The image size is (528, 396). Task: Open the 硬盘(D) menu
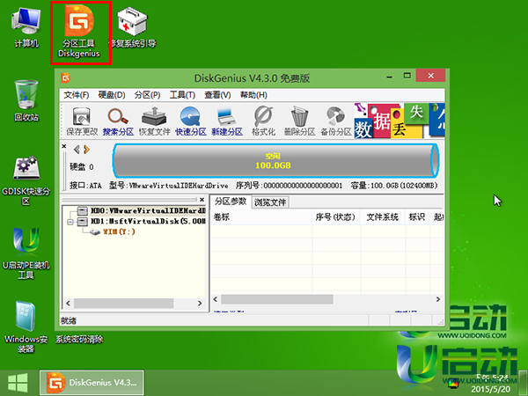pos(112,95)
